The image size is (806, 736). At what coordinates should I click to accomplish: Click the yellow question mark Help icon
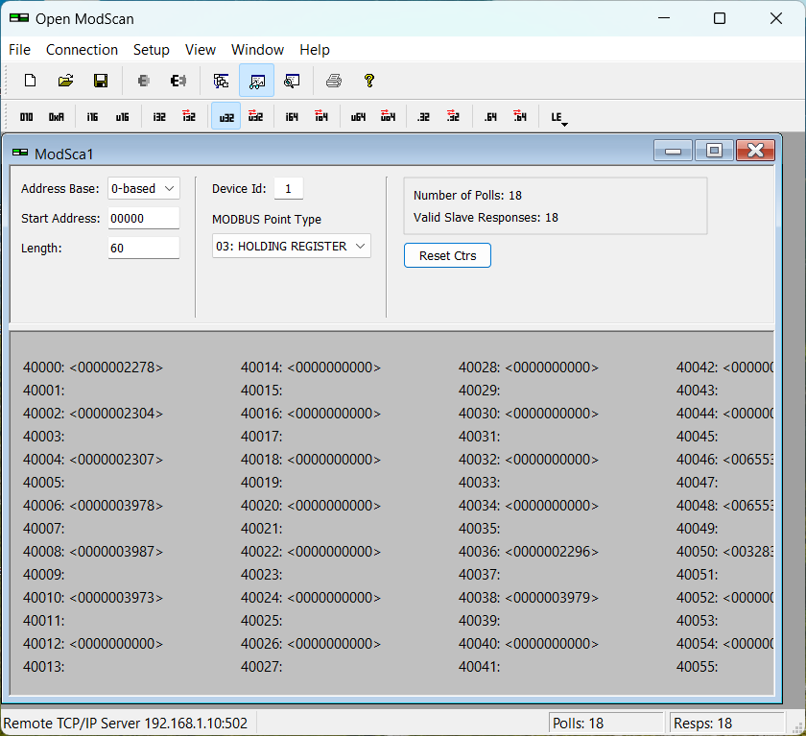coord(369,81)
